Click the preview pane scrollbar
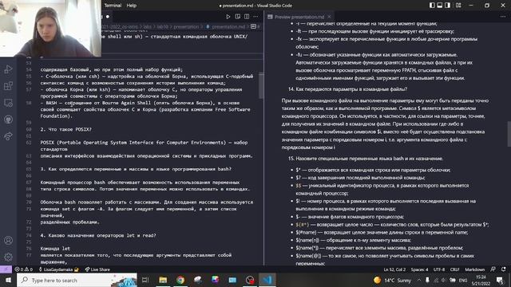 click(x=509, y=134)
